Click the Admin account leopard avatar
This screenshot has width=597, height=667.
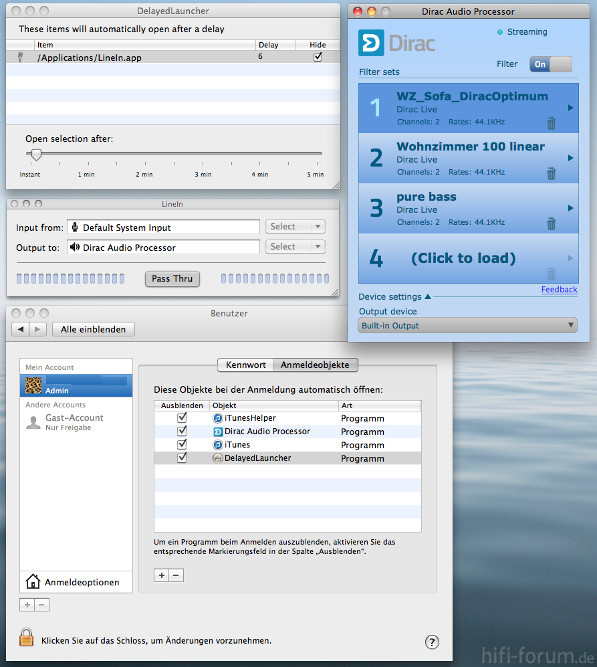point(33,385)
